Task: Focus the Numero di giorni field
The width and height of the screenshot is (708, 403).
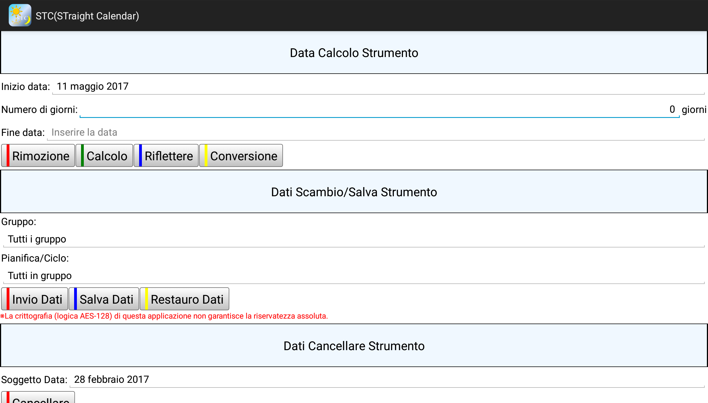Action: coord(379,110)
